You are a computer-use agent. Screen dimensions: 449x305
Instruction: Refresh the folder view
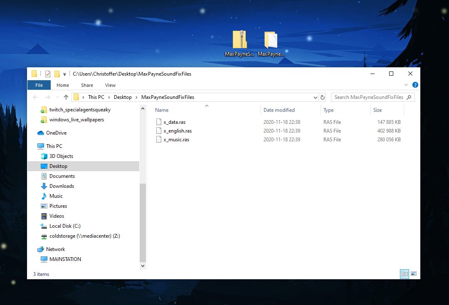(323, 97)
